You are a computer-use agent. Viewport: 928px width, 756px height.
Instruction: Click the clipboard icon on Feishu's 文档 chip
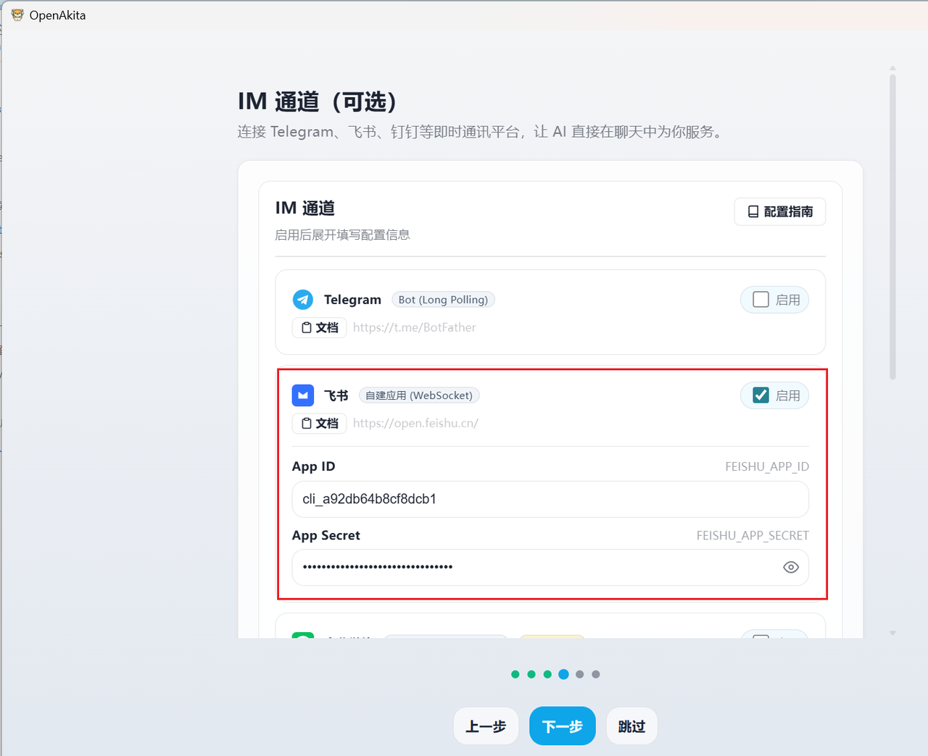pyautogui.click(x=307, y=423)
